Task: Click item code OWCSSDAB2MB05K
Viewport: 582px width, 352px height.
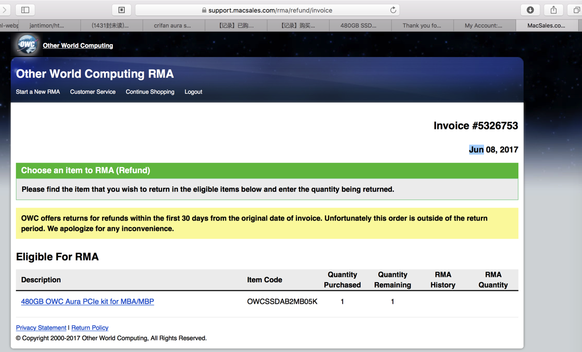Action: [x=282, y=302]
